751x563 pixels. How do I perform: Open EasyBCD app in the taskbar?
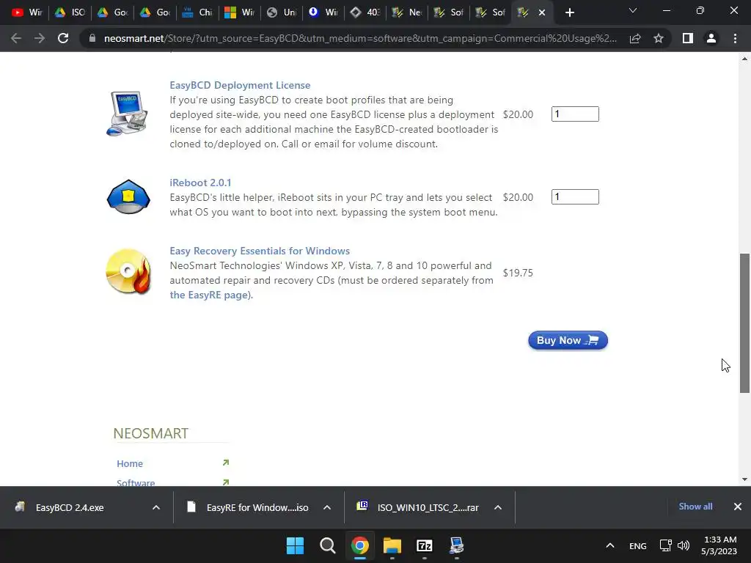(456, 545)
